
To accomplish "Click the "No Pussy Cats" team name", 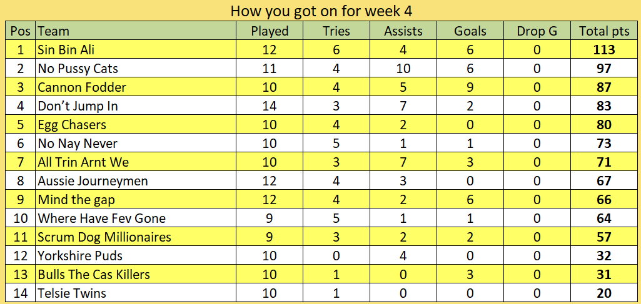I will pos(78,69).
